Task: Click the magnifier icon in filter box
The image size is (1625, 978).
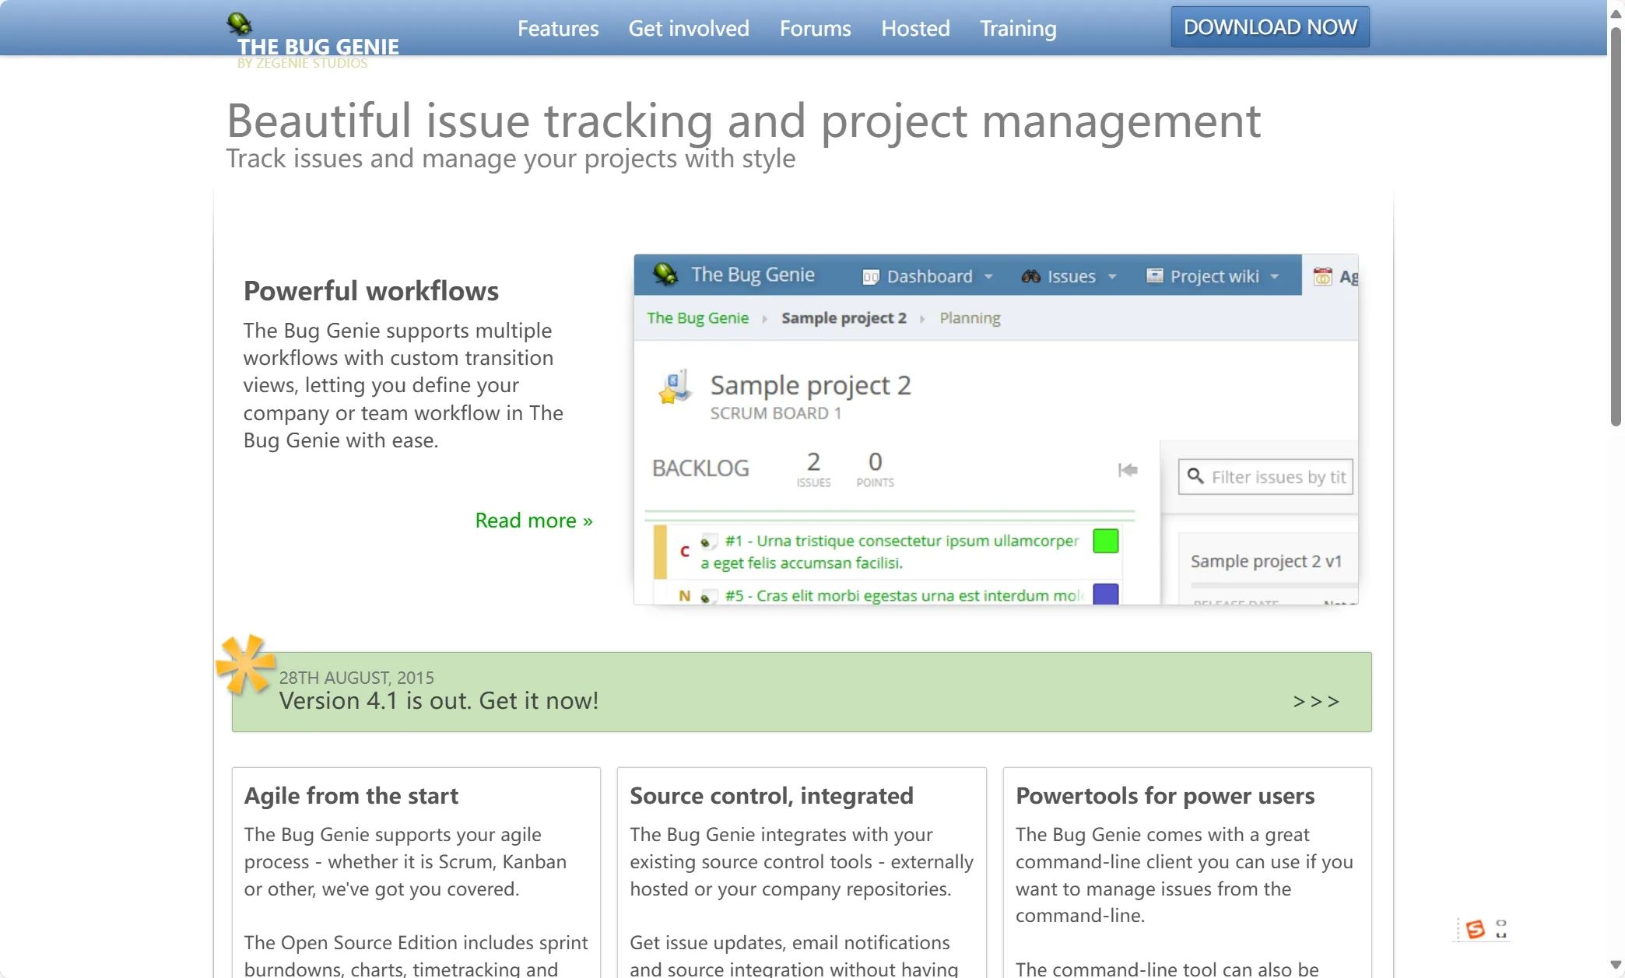Action: [x=1195, y=476]
